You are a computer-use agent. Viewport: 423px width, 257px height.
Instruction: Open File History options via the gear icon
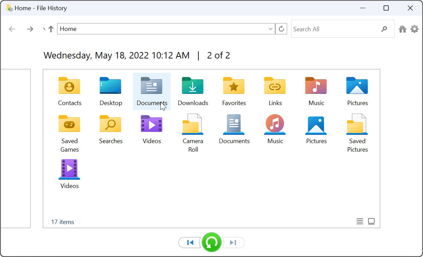coord(415,29)
